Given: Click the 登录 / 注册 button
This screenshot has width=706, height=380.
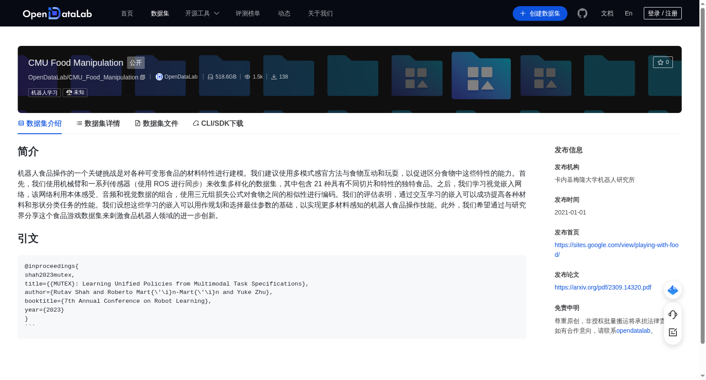Looking at the screenshot, I should click(x=663, y=13).
